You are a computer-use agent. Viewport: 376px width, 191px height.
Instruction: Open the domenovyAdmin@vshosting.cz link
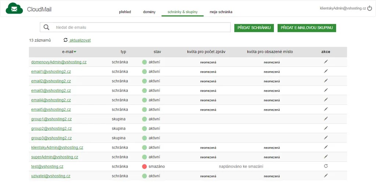tap(59, 62)
